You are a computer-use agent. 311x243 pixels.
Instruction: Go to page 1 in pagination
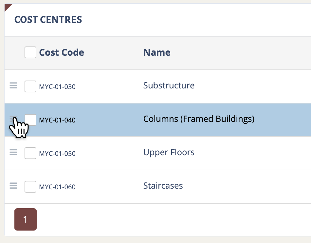coord(26,219)
